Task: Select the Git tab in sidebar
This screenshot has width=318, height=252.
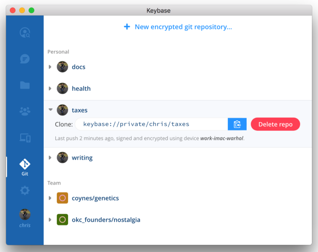Action: click(25, 167)
